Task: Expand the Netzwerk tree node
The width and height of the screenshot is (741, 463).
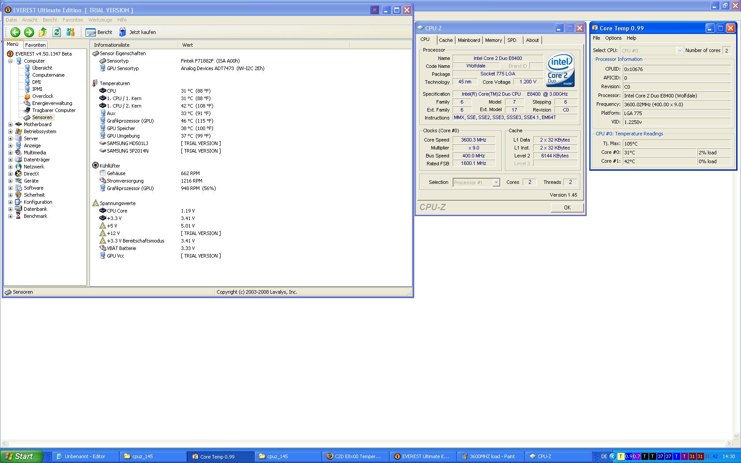Action: click(x=10, y=167)
